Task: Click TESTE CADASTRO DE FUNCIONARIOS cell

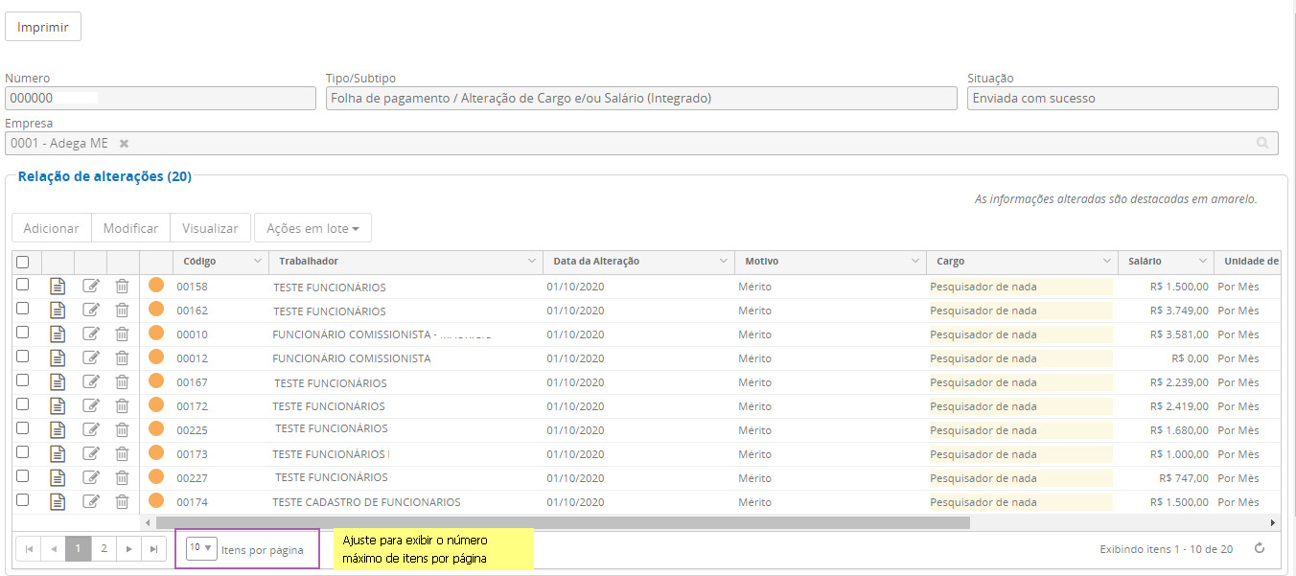Action: [x=366, y=502]
